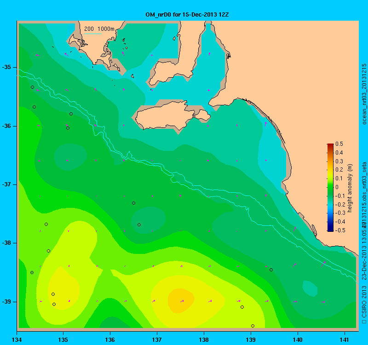Click longitude axis label "140"
368x345 pixels.
298,340
